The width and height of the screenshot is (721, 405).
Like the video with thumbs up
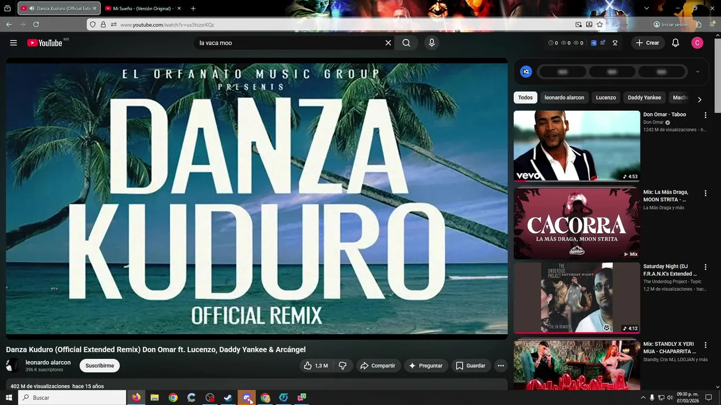point(315,366)
